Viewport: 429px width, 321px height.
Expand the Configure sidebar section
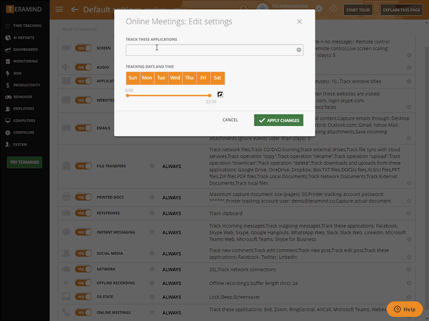point(24,133)
